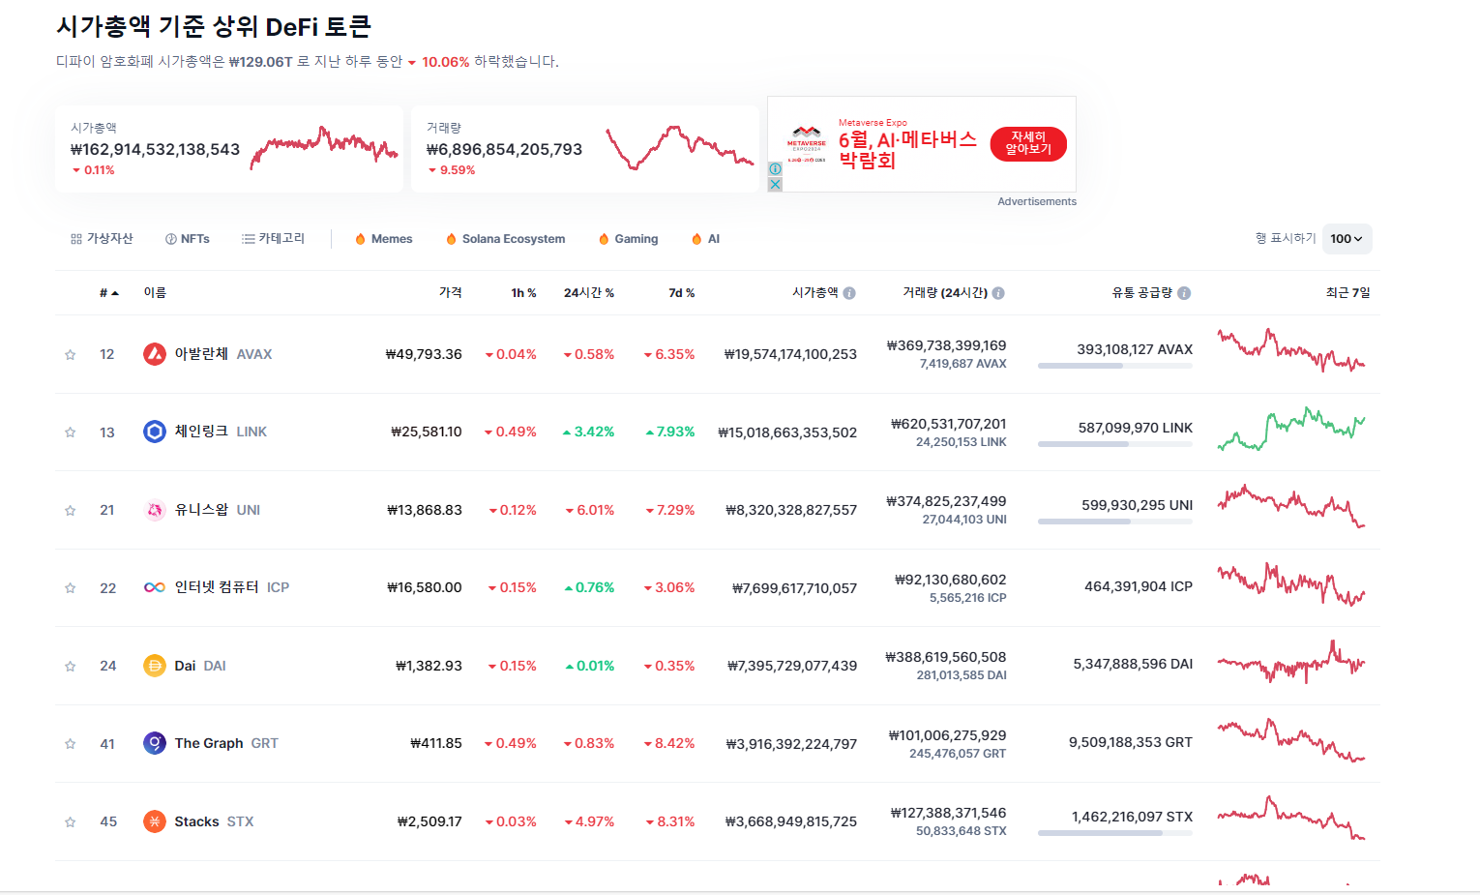Click the circulating supply info icon
The height and width of the screenshot is (895, 1480).
(1184, 293)
